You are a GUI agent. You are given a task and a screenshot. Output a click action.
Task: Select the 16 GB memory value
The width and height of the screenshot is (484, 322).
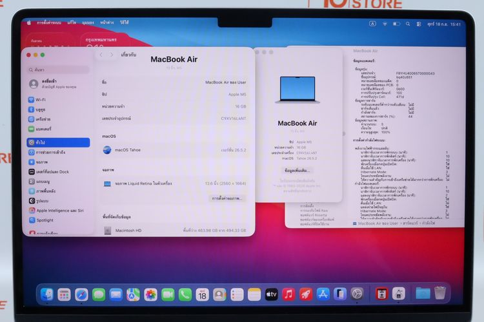[240, 106]
